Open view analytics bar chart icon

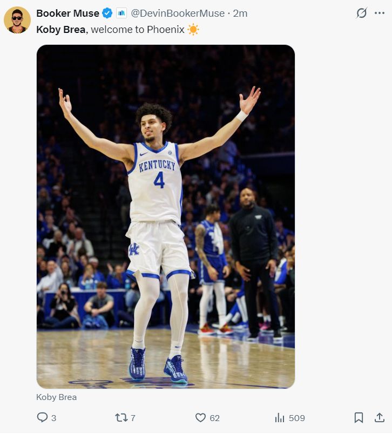[x=280, y=417]
